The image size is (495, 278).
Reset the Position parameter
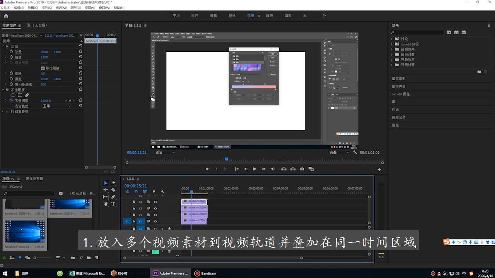80,51
